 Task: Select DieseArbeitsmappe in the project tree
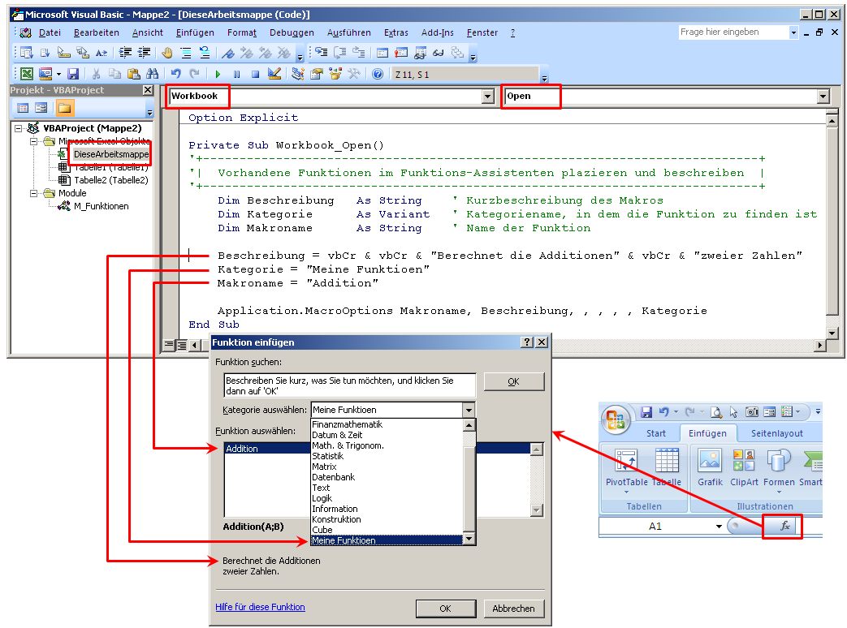pyautogui.click(x=110, y=154)
